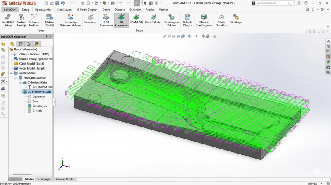Activate the select cursor tool
Image resolution: width=331 pixels, height=185 pixels.
coord(137,3)
